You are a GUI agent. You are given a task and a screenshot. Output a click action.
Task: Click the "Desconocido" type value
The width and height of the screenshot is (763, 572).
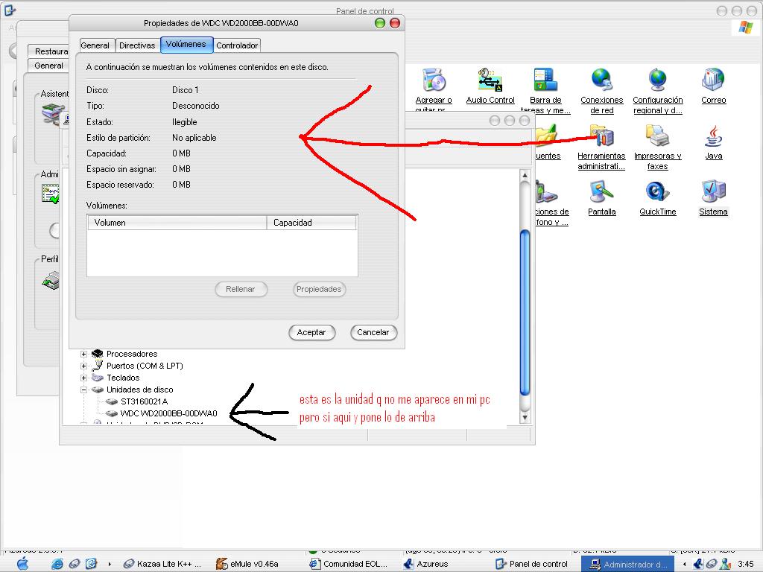pos(196,106)
